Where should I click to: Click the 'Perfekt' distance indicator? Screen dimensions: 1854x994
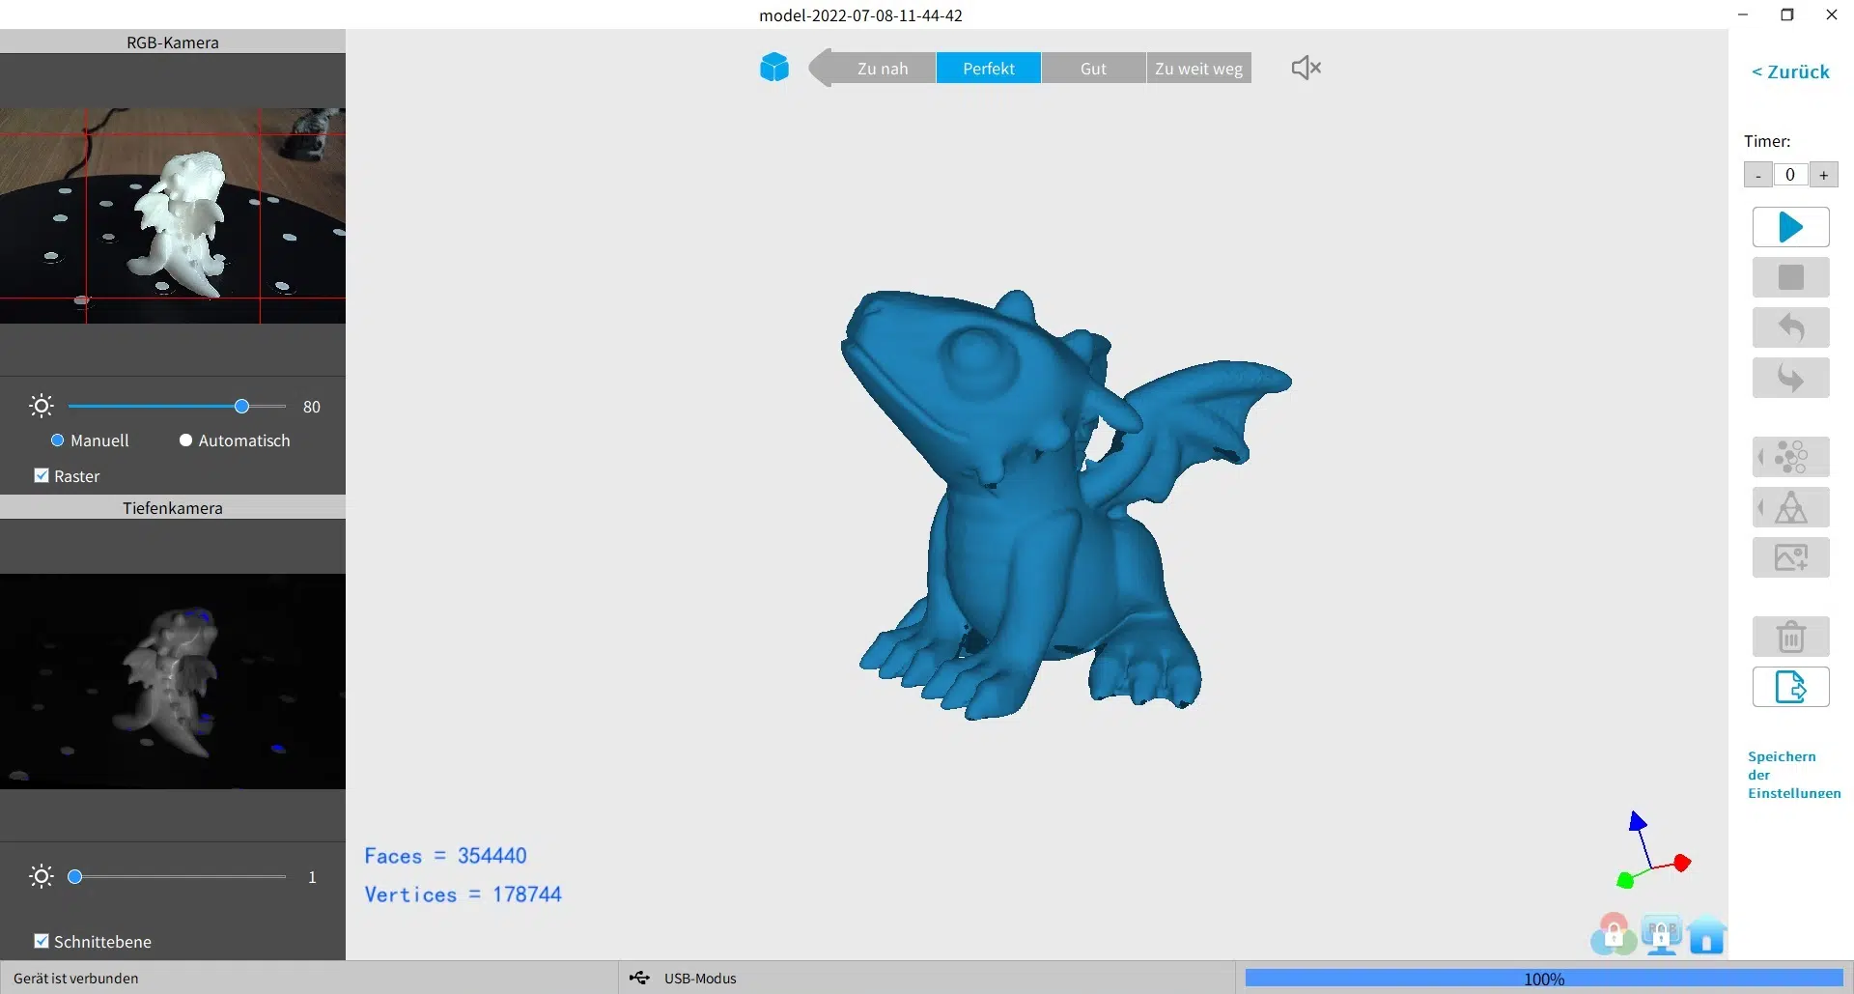pos(989,69)
